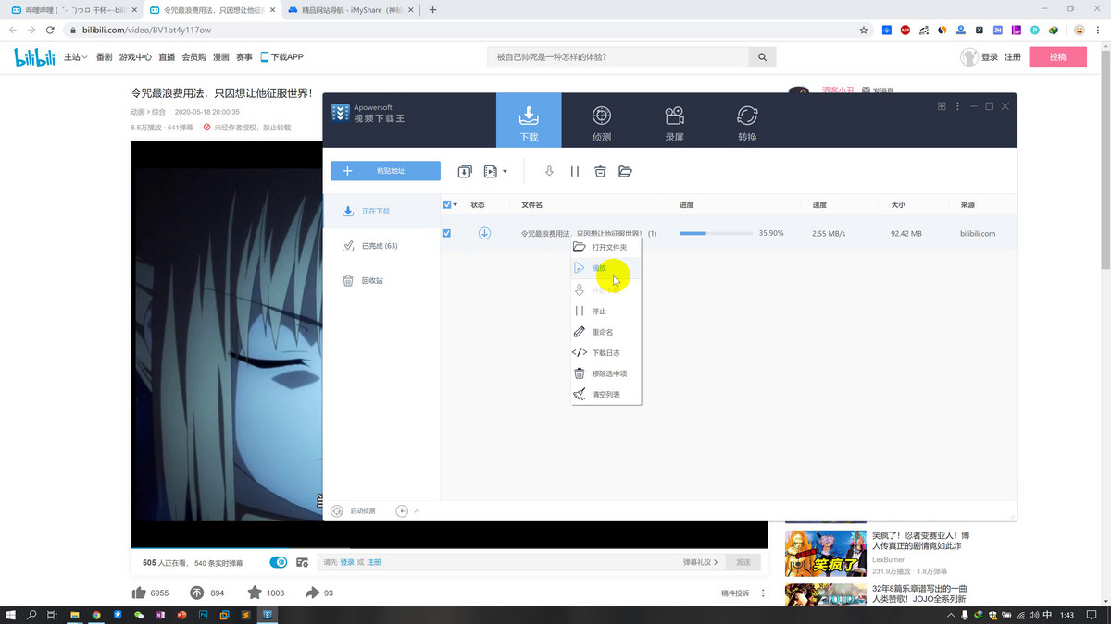
Task: Delete selected task with the toolbar trash icon
Action: [601, 171]
